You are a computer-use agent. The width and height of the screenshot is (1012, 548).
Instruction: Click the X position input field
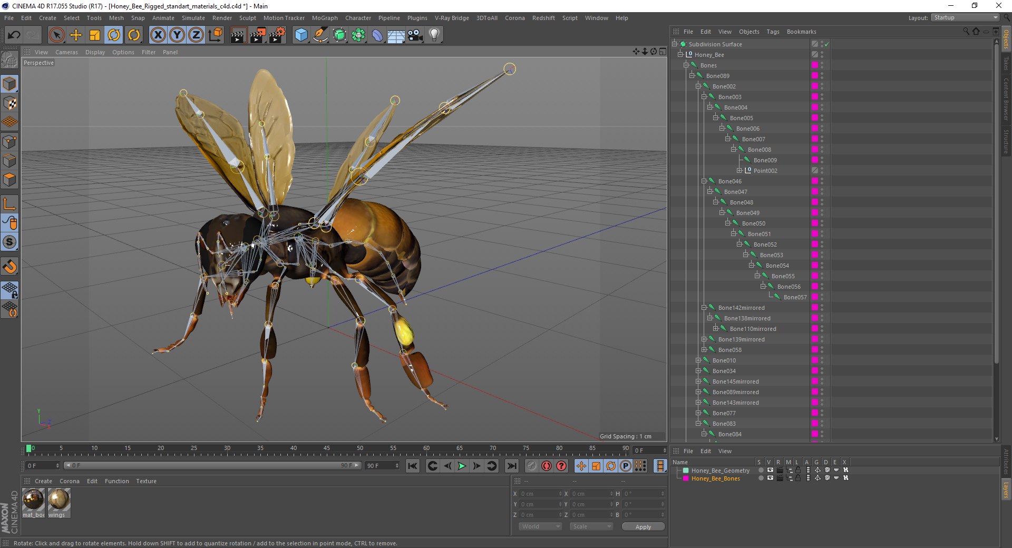tap(541, 494)
